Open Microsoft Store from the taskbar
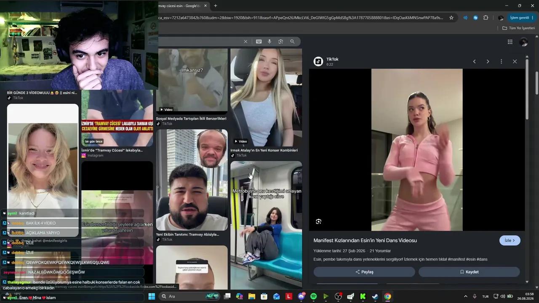Image resolution: width=539 pixels, height=303 pixels. point(264,296)
